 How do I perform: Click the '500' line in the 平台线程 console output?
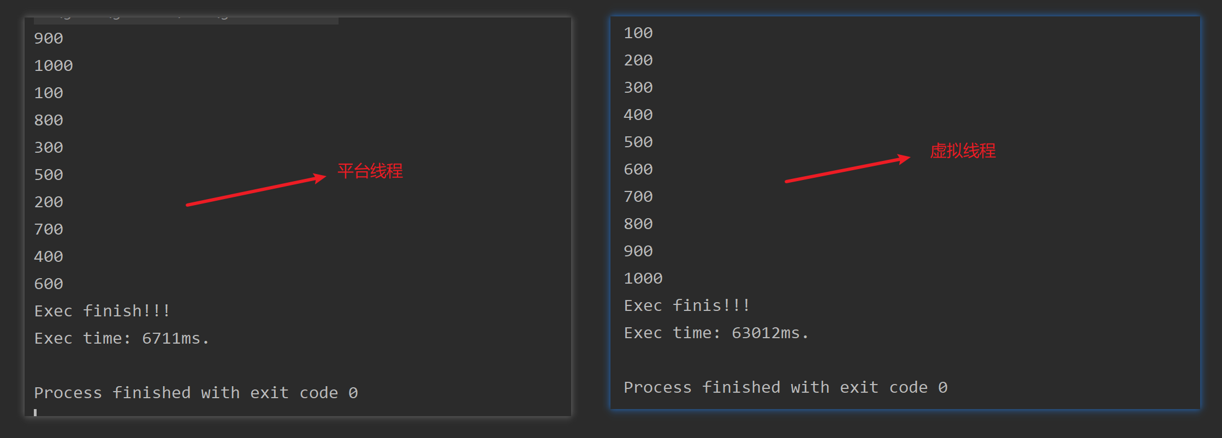tap(49, 175)
